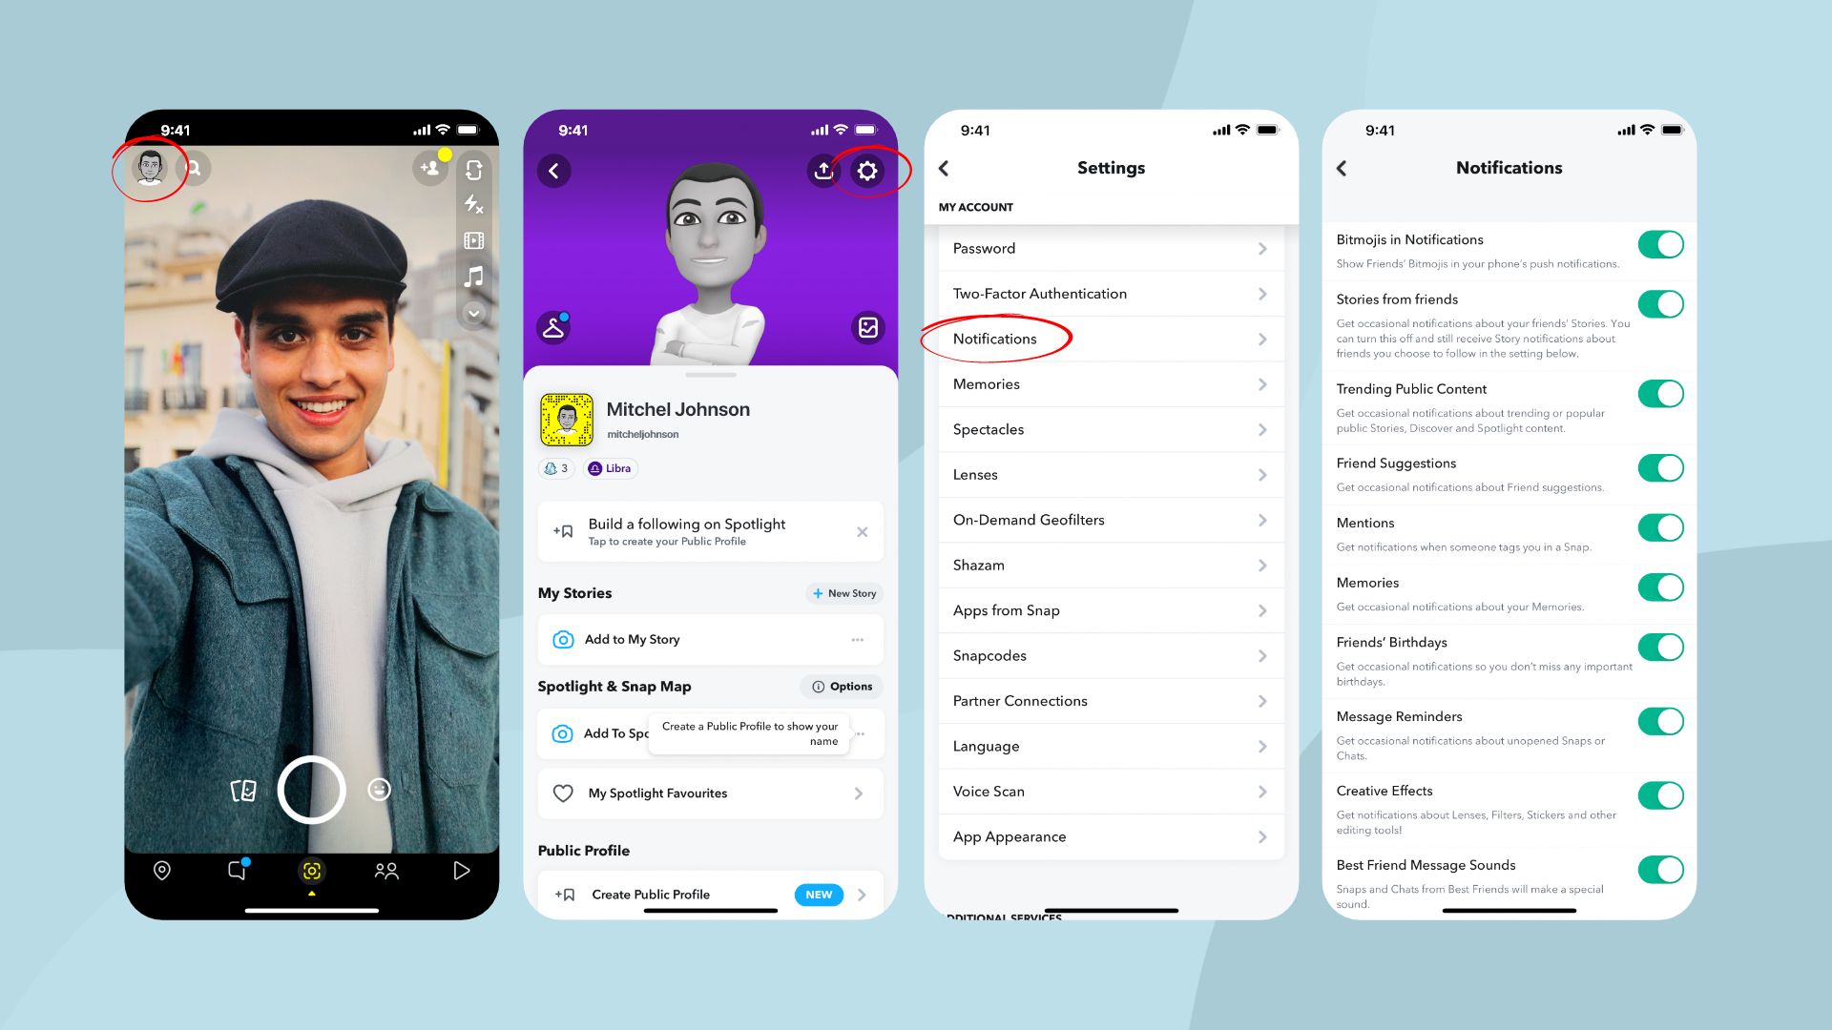Toggle Friends' Birthdays notifications

click(x=1662, y=645)
